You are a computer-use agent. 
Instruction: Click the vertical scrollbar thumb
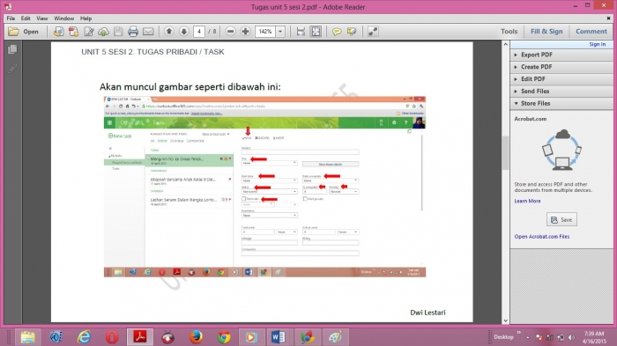506,152
